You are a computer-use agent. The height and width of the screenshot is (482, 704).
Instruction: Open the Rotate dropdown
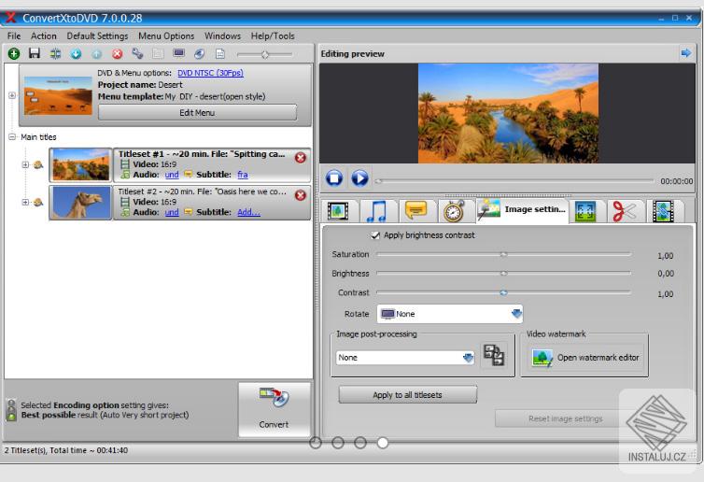[x=450, y=314]
